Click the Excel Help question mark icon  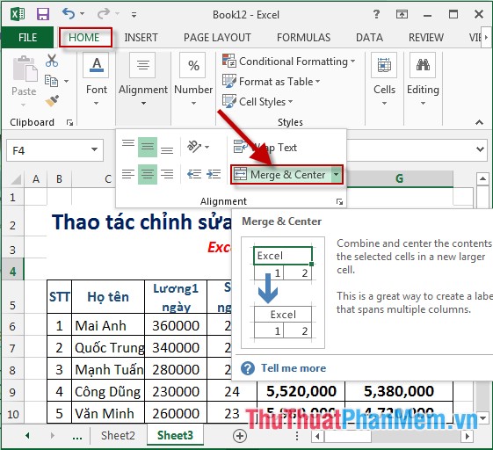coord(376,14)
